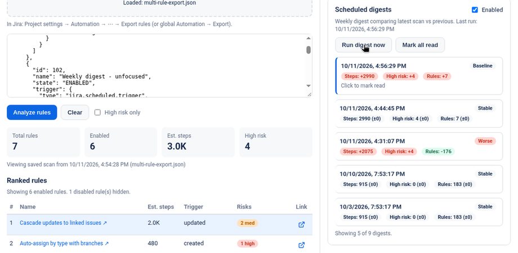This screenshot has height=253, width=518.
Task: Select the 4:44:45 PM Stable digest card
Action: pos(419,114)
